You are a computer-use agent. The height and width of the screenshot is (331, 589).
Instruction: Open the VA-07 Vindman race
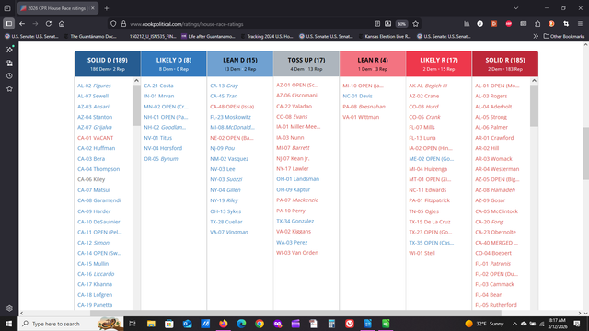pos(229,232)
